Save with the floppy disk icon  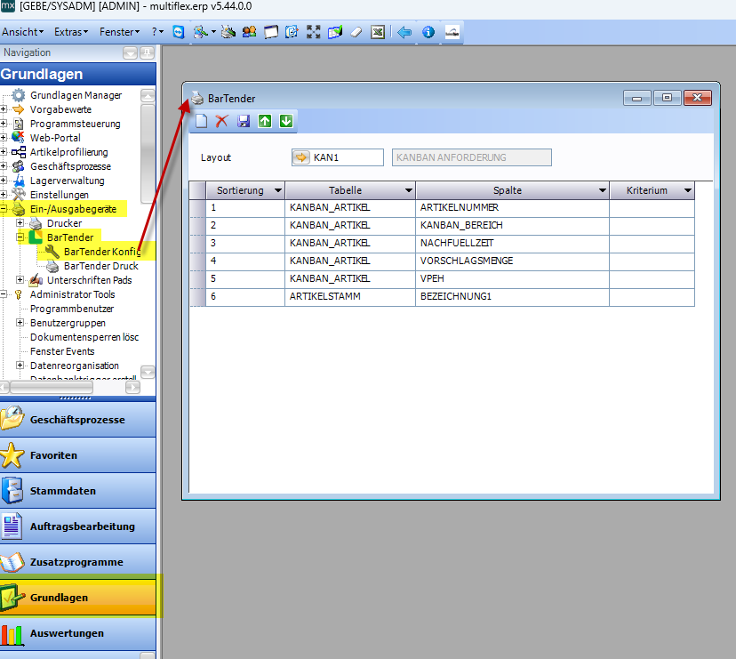pyautogui.click(x=244, y=121)
